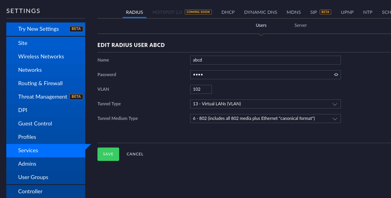Open Profiles settings
This screenshot has width=391, height=198.
click(46, 137)
